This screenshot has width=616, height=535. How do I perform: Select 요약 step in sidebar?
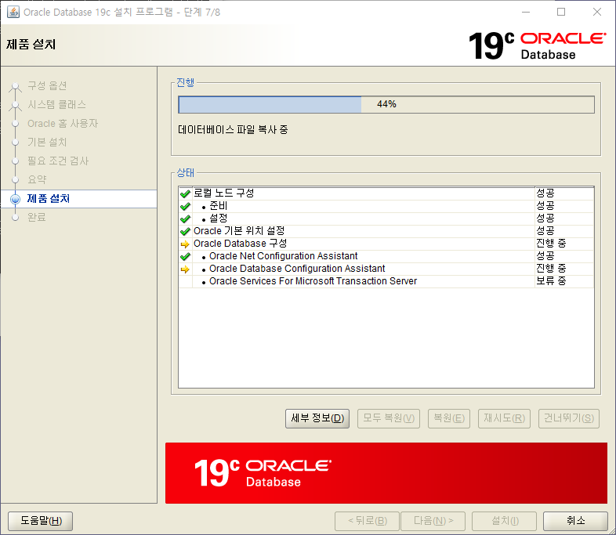[37, 180]
